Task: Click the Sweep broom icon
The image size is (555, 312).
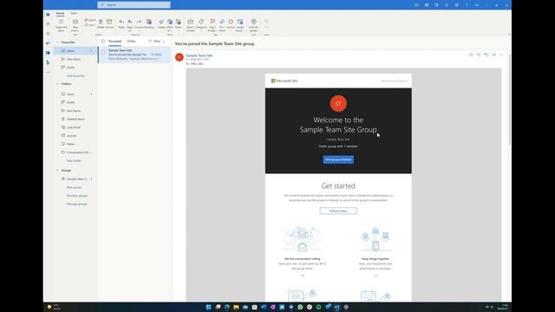Action: 161,22
